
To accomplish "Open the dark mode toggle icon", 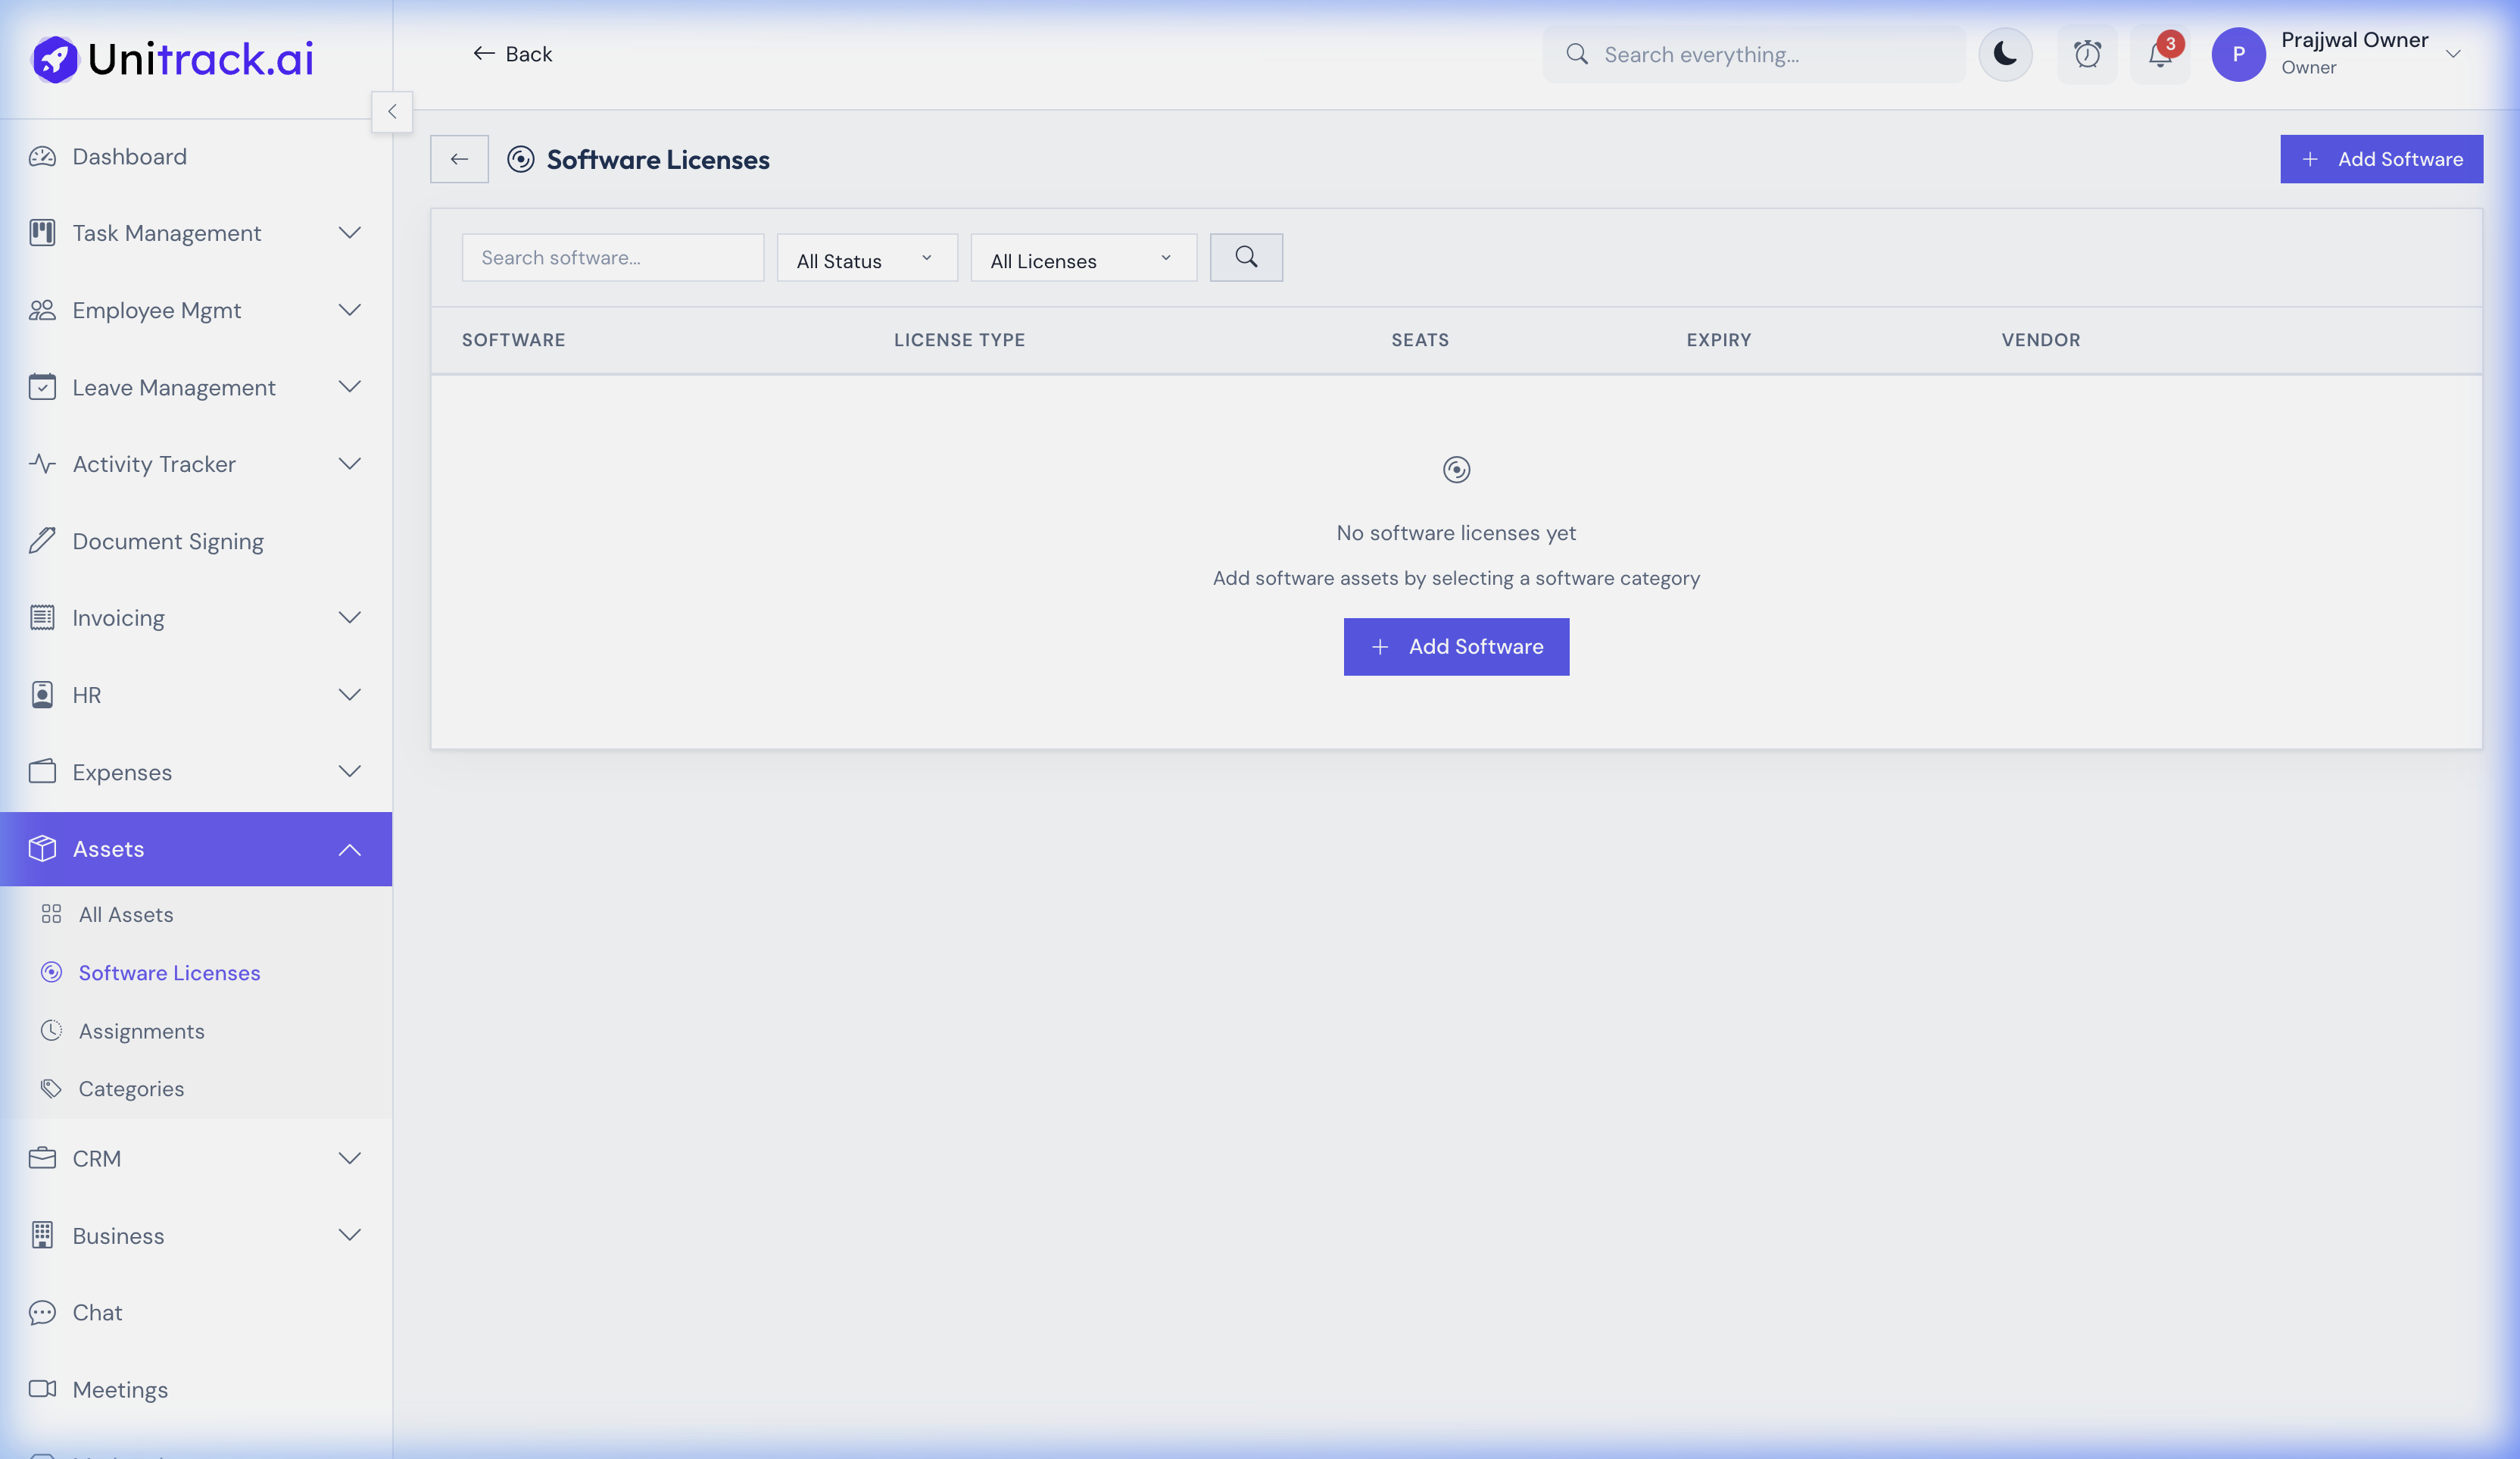I will click(x=2004, y=54).
